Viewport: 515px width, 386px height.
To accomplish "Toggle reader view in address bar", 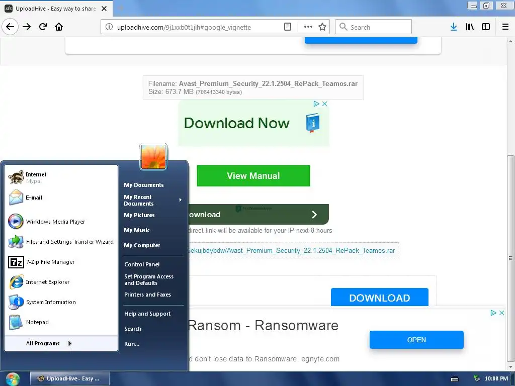I will pos(287,27).
